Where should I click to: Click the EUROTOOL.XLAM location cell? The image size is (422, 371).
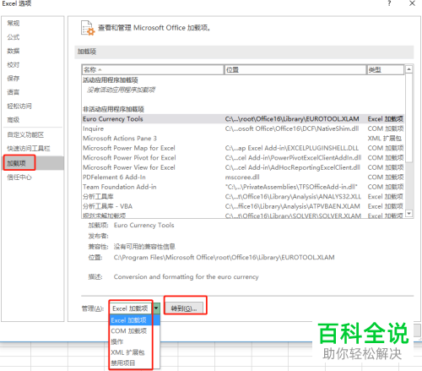tap(292, 119)
